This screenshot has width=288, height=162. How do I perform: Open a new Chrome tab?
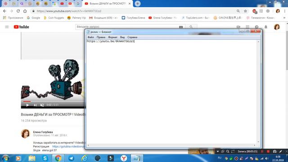pyautogui.click(x=137, y=4)
